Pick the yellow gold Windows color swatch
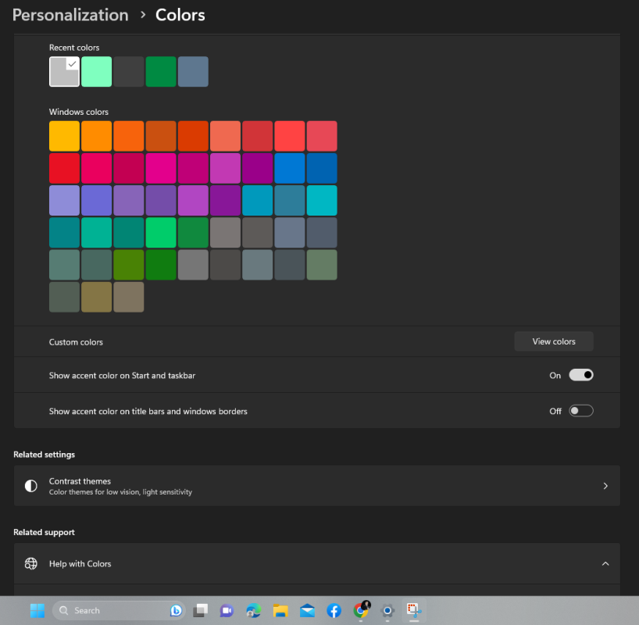 pyautogui.click(x=64, y=136)
